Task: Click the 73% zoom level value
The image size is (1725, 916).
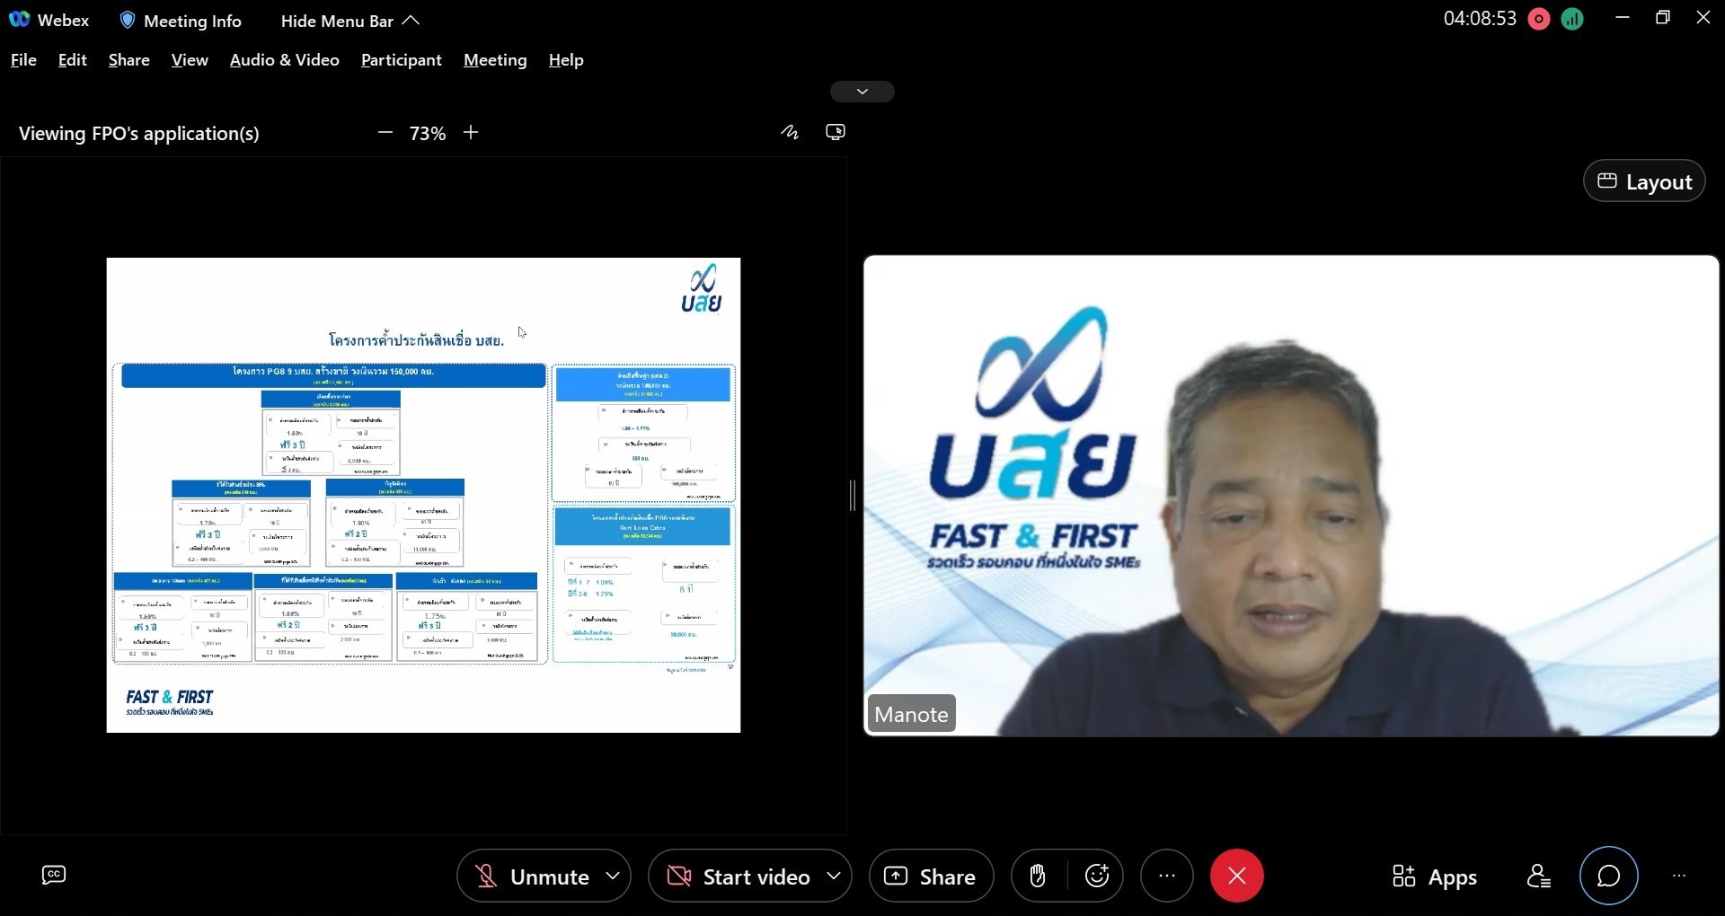Action: coord(428,134)
